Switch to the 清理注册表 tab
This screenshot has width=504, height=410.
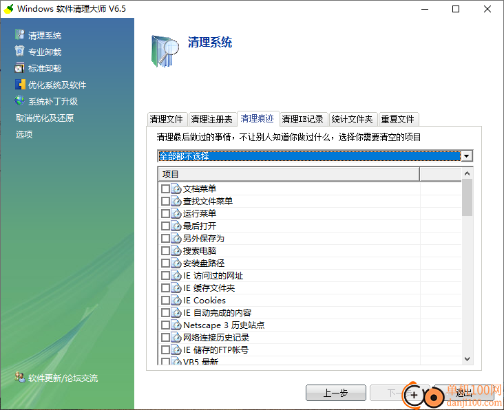point(211,119)
